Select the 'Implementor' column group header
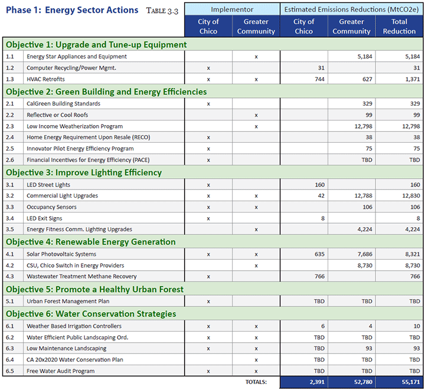 coord(232,9)
